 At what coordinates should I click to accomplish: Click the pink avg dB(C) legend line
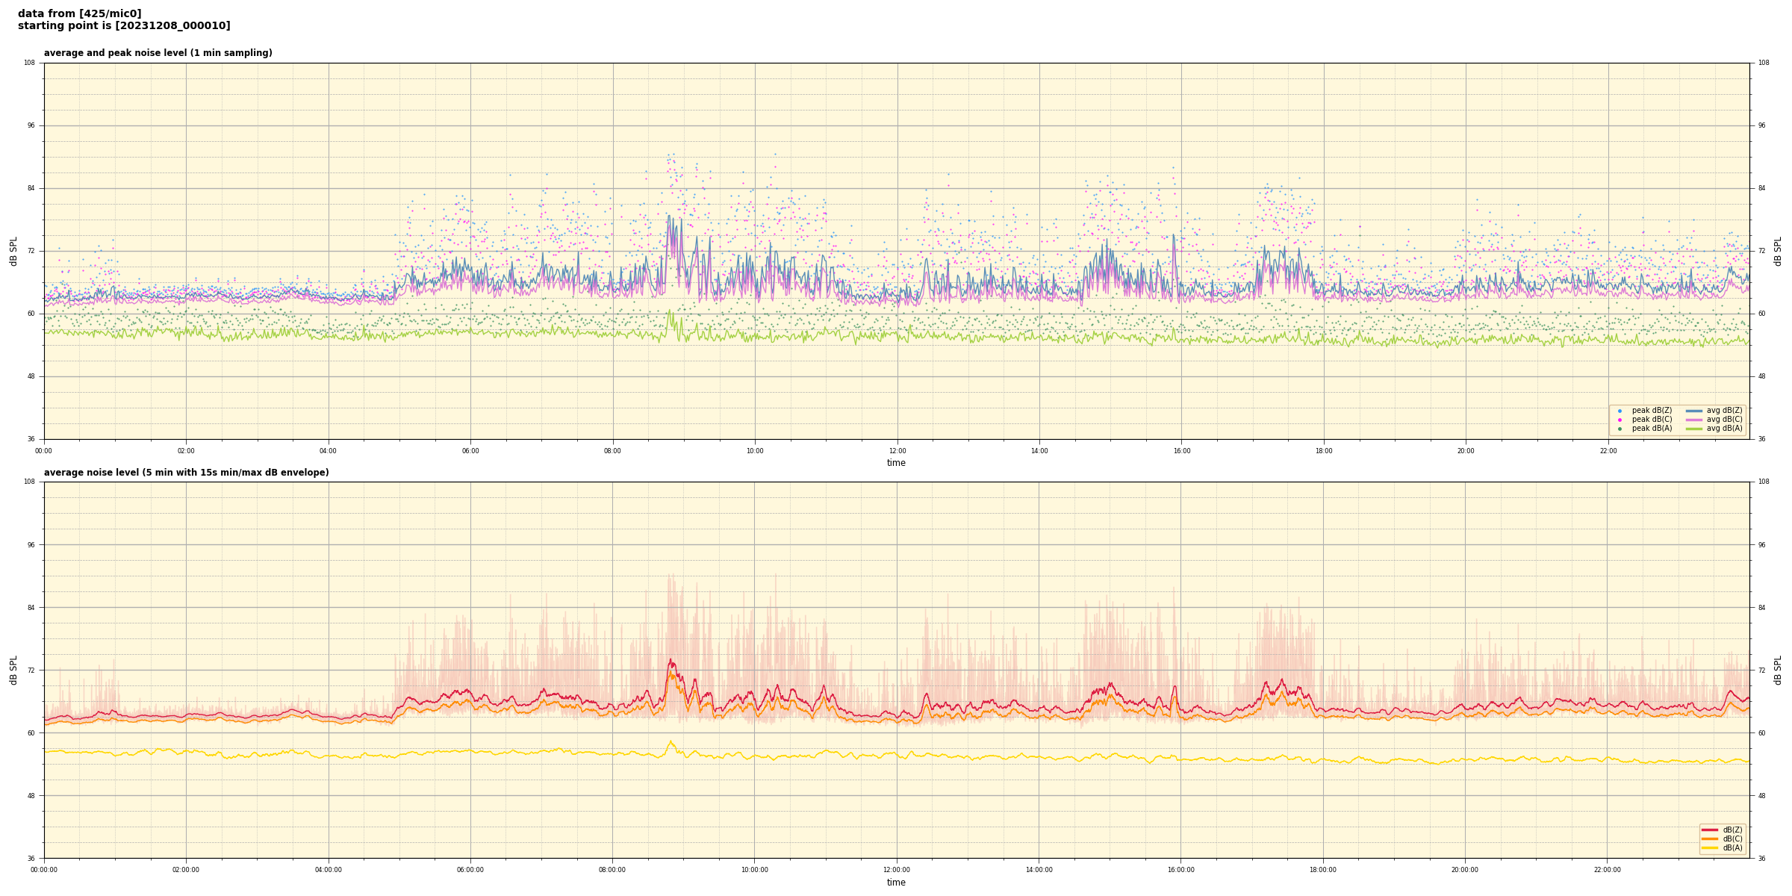pos(1694,420)
